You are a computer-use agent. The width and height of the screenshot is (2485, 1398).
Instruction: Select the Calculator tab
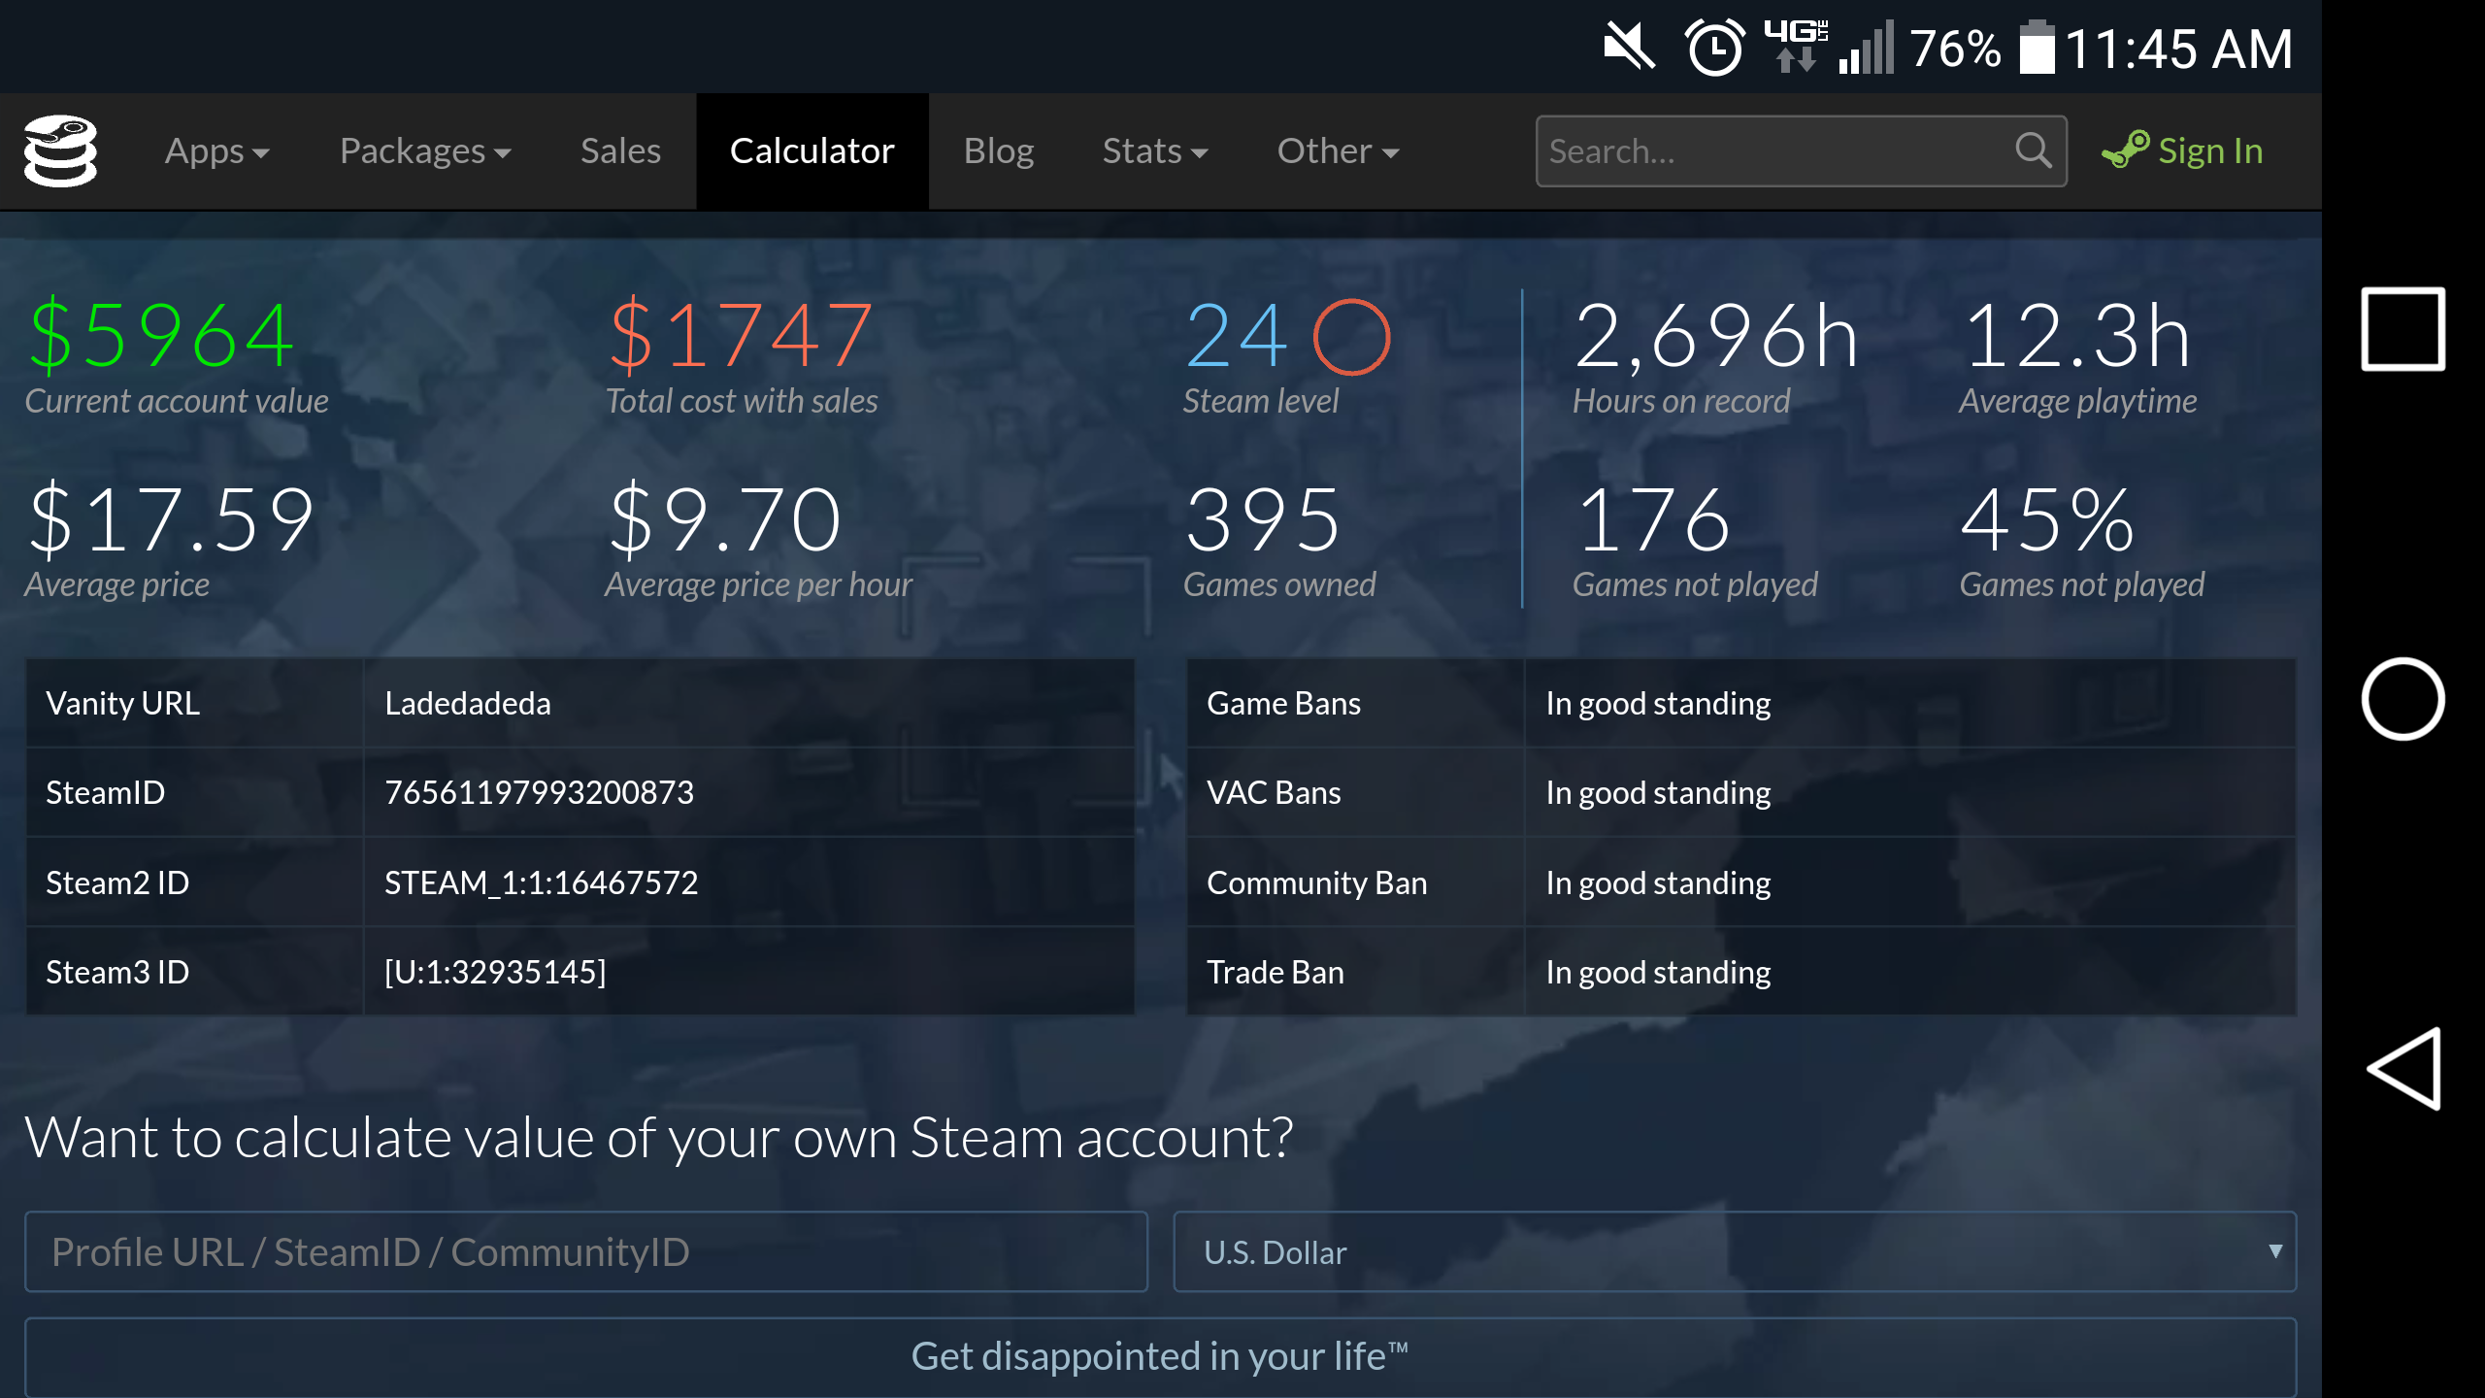tap(812, 150)
